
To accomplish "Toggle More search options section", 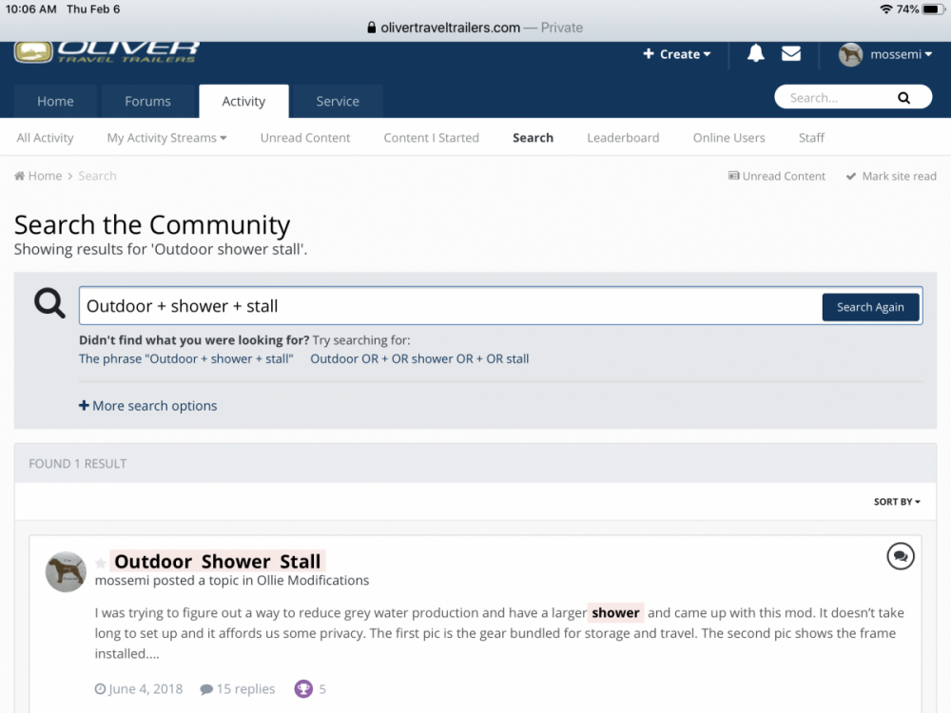I will (x=147, y=405).
